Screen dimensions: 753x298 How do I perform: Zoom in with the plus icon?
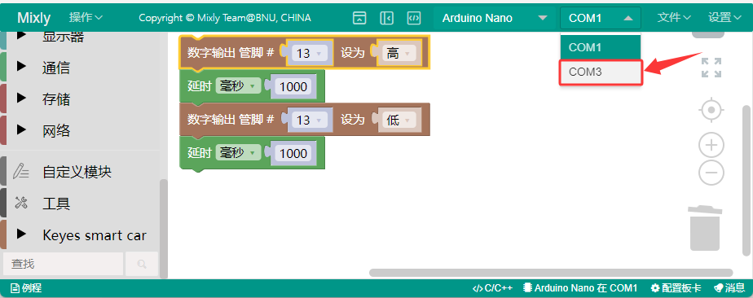[711, 145]
